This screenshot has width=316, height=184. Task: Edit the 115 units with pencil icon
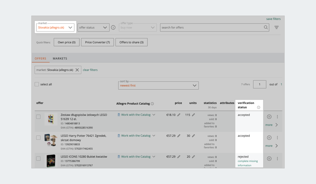[194, 115]
